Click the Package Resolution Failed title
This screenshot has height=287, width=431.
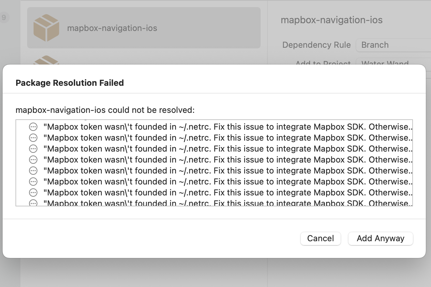point(69,83)
